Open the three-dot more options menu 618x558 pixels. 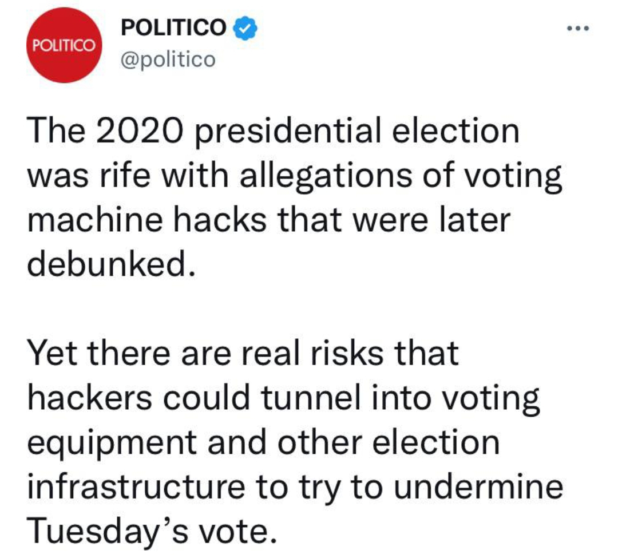[578, 28]
